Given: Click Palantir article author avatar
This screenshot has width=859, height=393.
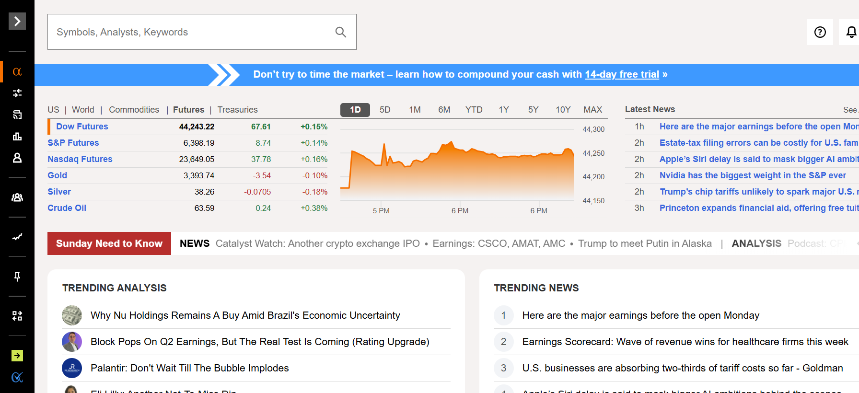Looking at the screenshot, I should (x=72, y=368).
